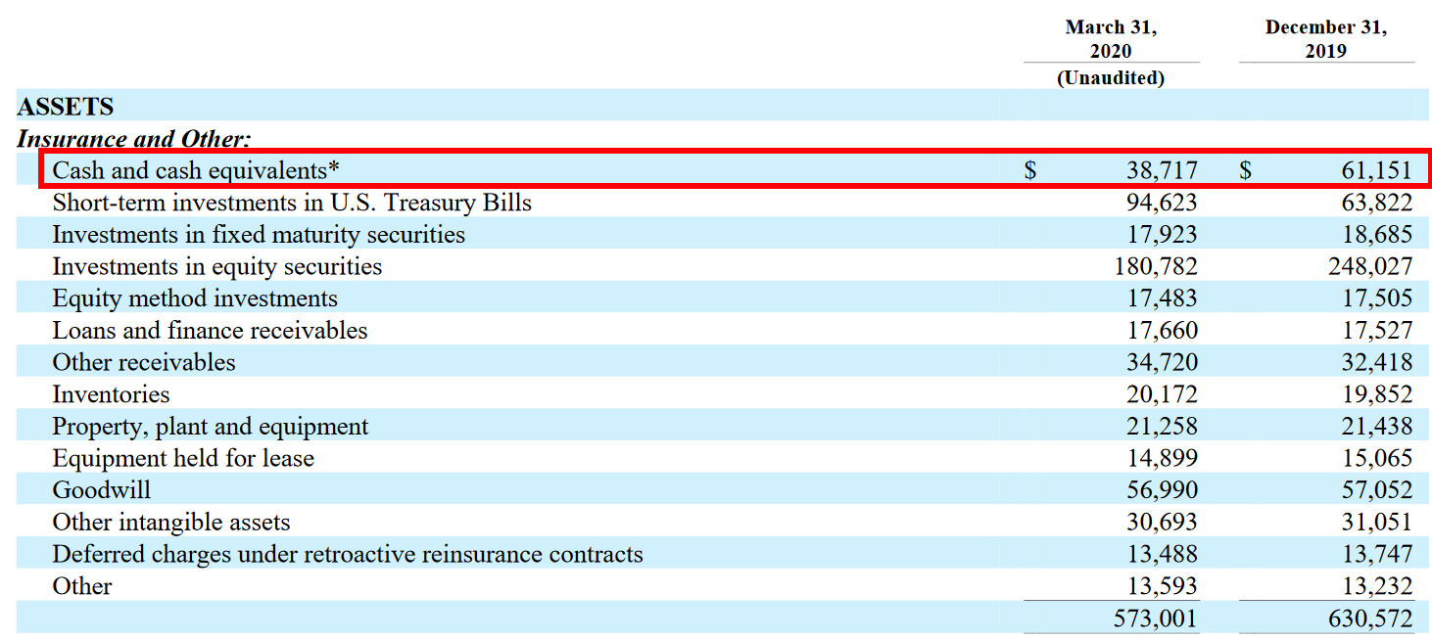The image size is (1432, 640).
Task: Select the 20,172 Inventories value
Action: [1161, 394]
